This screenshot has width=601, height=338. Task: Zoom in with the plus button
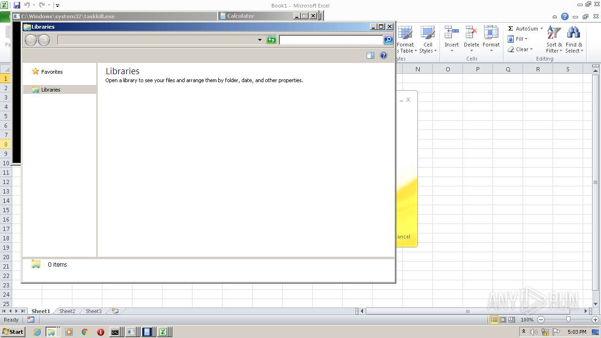tap(595, 320)
